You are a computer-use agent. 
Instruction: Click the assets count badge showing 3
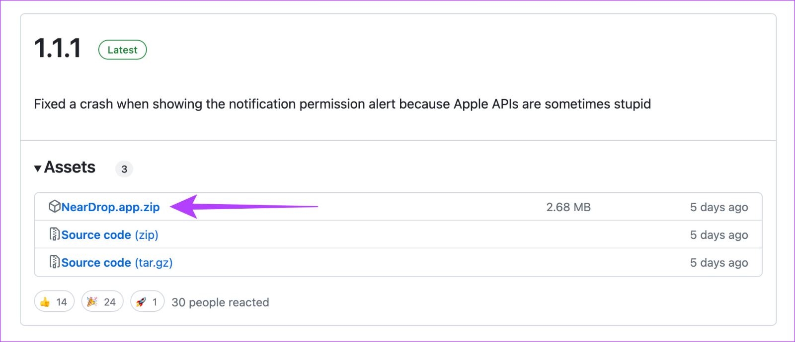pyautogui.click(x=124, y=169)
